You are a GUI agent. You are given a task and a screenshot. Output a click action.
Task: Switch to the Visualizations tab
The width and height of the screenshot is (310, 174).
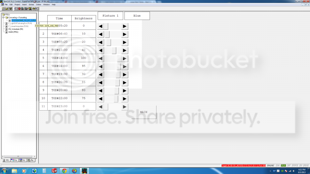tap(23, 160)
